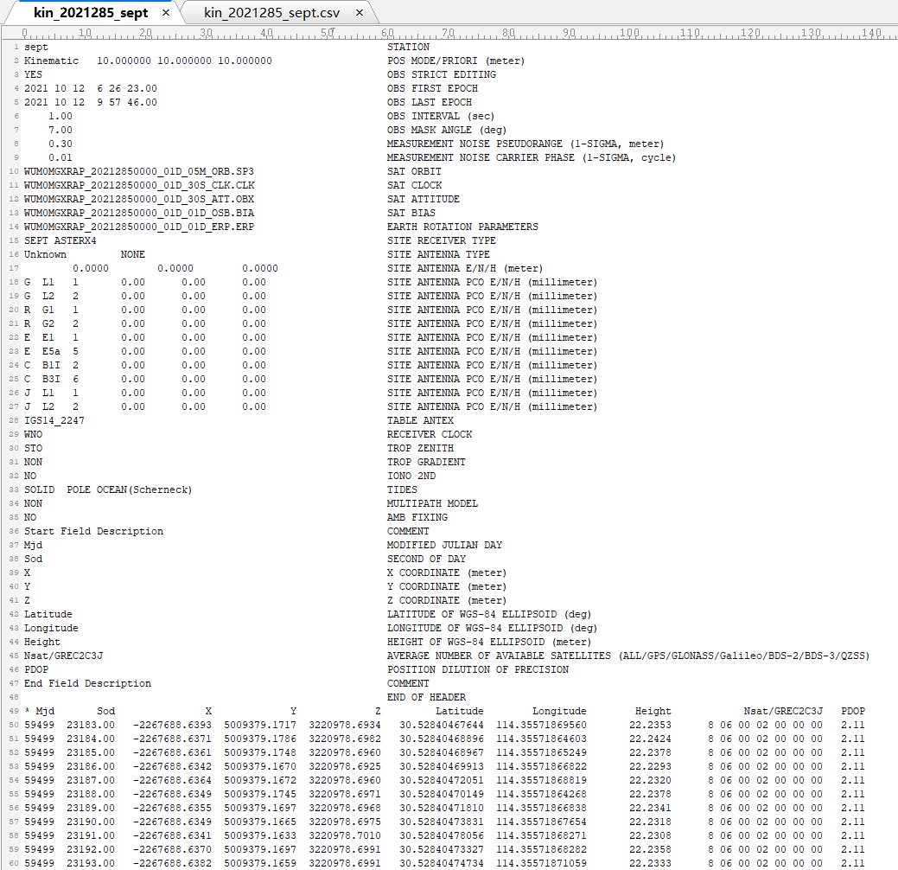Image resolution: width=898 pixels, height=870 pixels.
Task: Click the Latitude column header on line 49
Action: click(x=459, y=711)
